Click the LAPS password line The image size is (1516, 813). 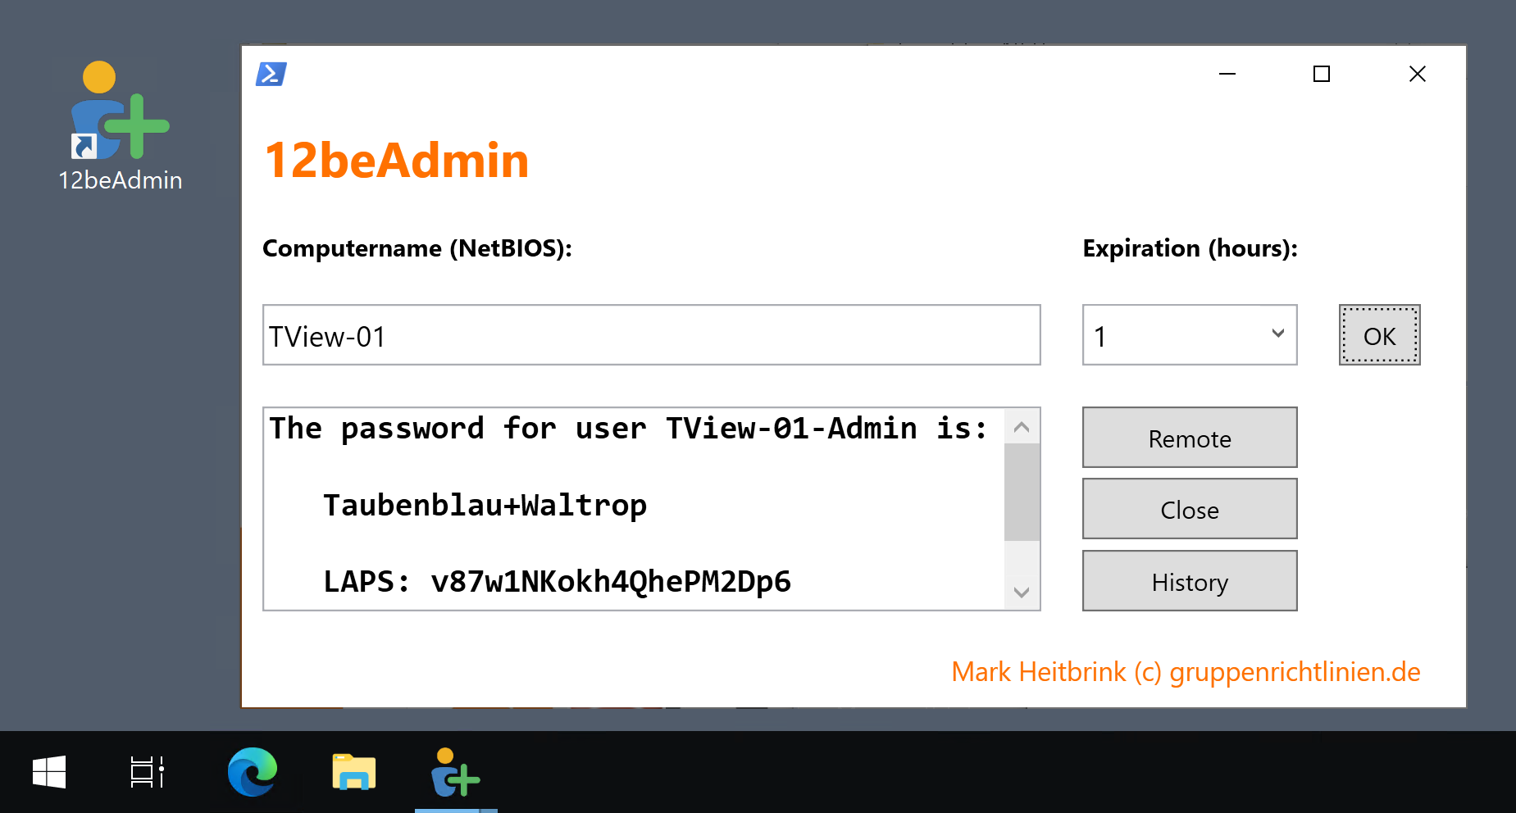pos(558,581)
